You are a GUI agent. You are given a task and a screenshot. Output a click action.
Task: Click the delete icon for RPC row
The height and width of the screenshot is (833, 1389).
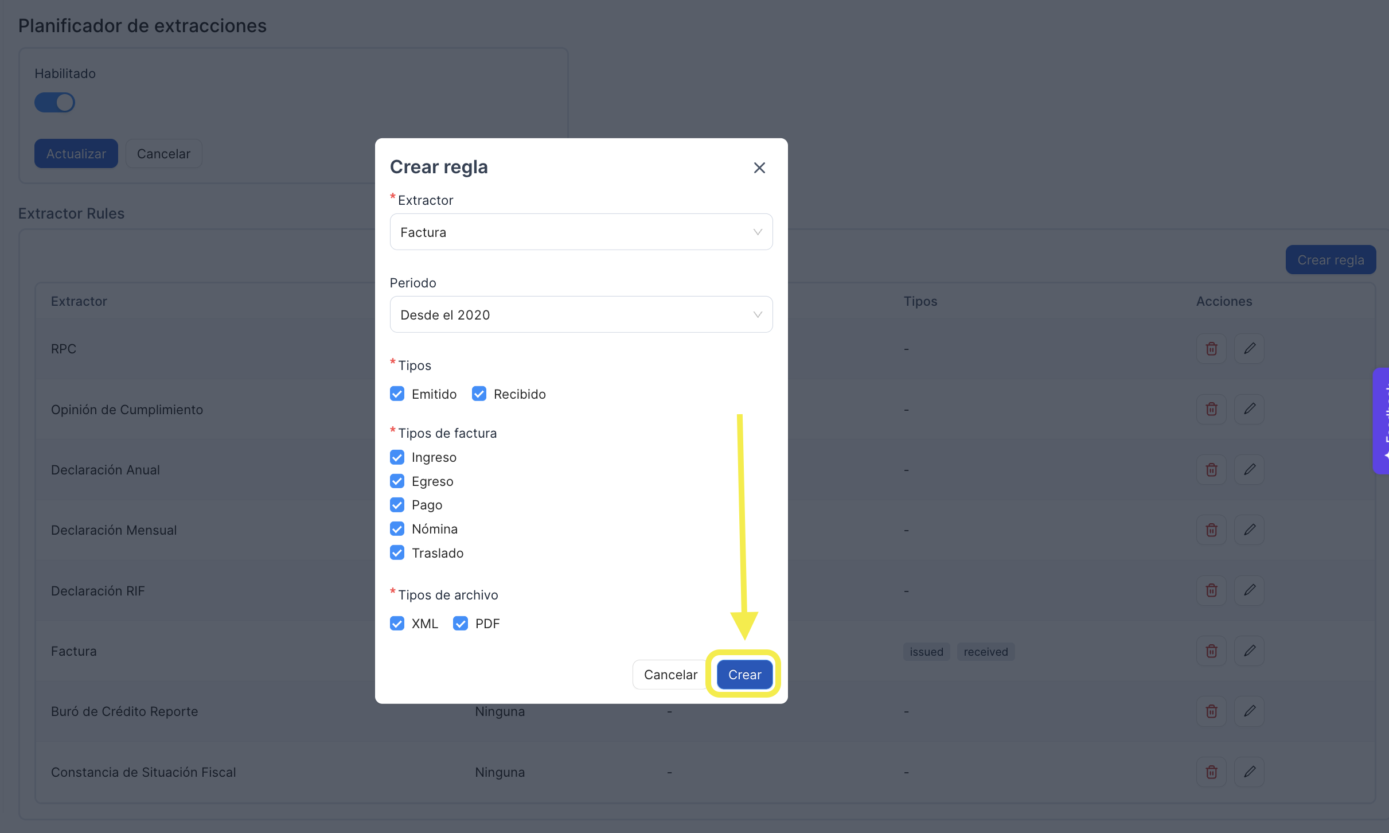(1211, 348)
